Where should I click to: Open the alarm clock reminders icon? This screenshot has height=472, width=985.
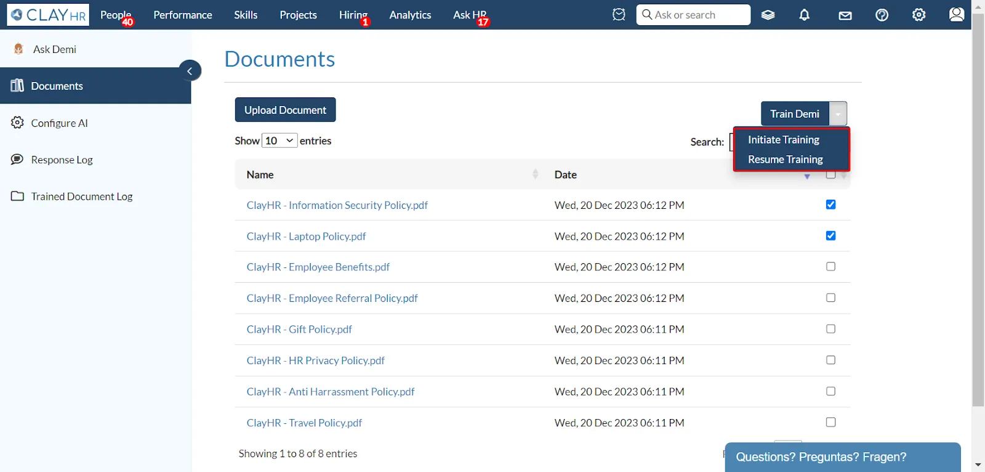619,15
